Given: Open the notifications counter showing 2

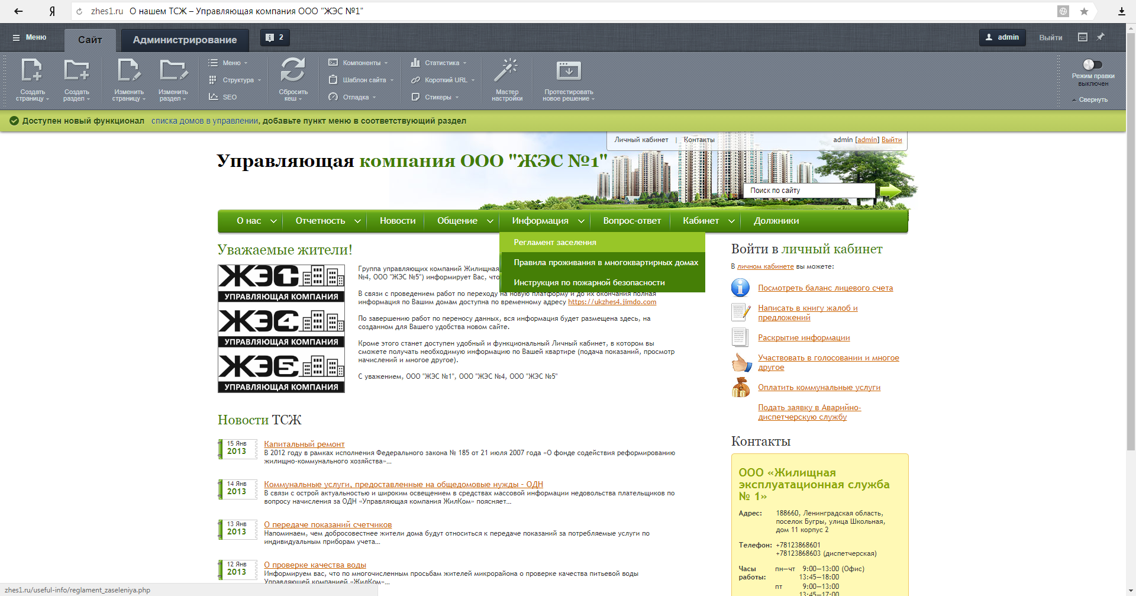Looking at the screenshot, I should (x=275, y=37).
